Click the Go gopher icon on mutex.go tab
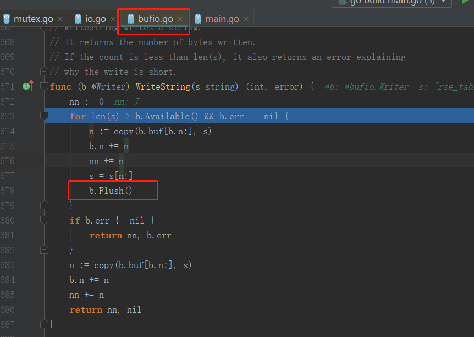Screen dimensions: 474x337 (x=7, y=19)
